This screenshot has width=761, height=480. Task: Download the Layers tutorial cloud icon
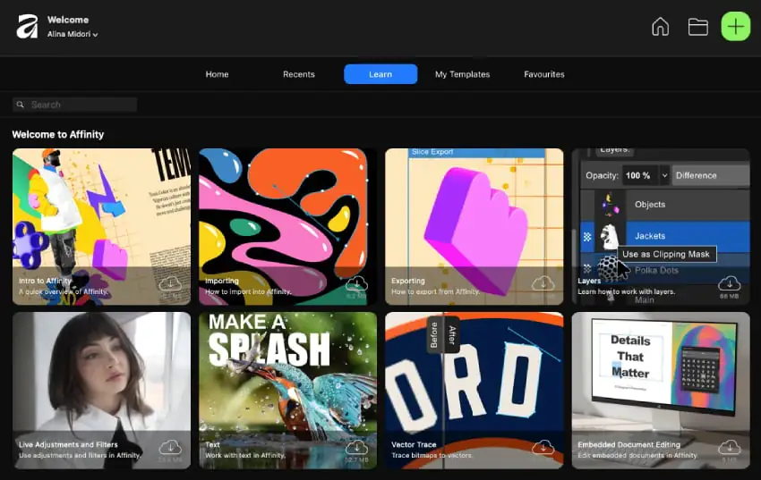point(730,283)
